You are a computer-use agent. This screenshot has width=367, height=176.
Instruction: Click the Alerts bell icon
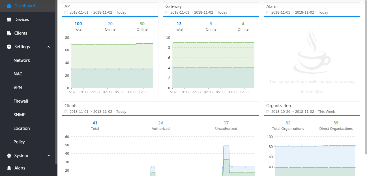point(9,168)
